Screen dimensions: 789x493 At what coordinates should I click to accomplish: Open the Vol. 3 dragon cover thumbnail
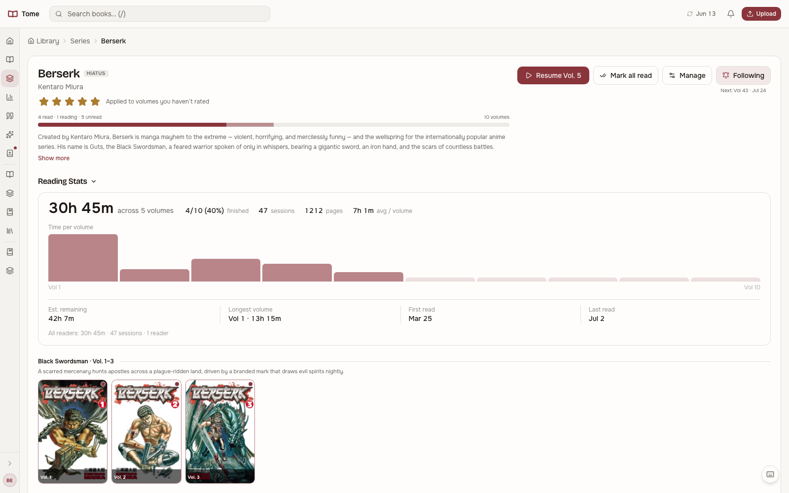(220, 431)
